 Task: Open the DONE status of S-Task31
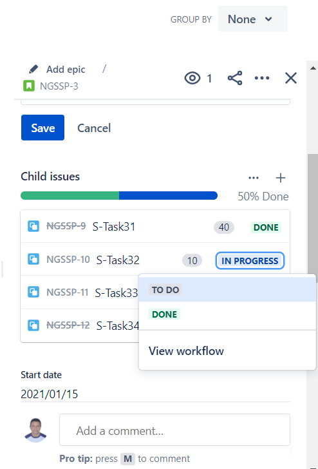(266, 227)
